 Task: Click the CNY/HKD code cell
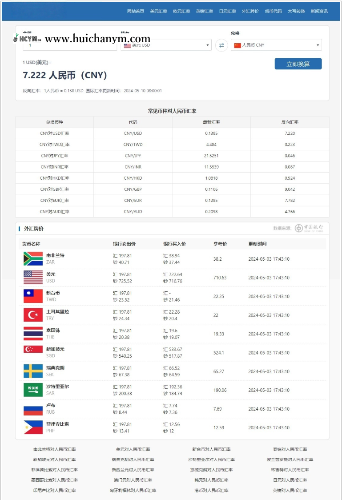(133, 178)
